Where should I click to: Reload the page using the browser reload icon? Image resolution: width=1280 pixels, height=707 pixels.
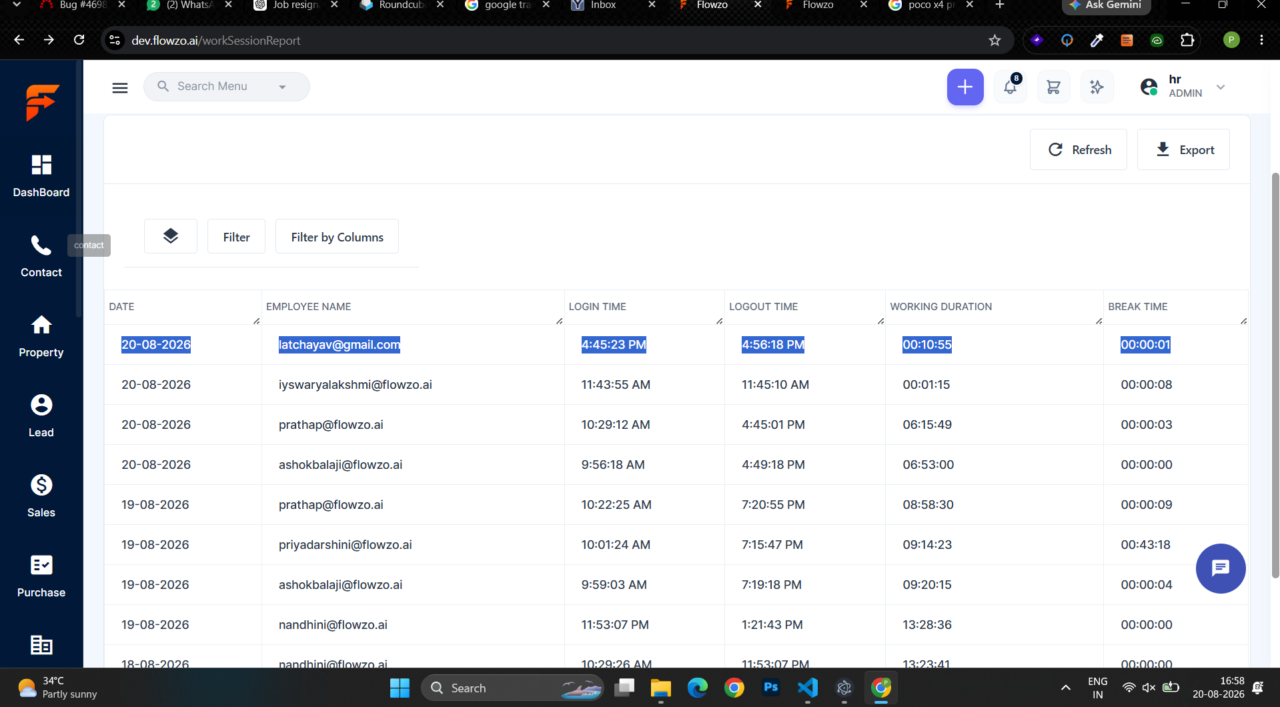click(79, 40)
